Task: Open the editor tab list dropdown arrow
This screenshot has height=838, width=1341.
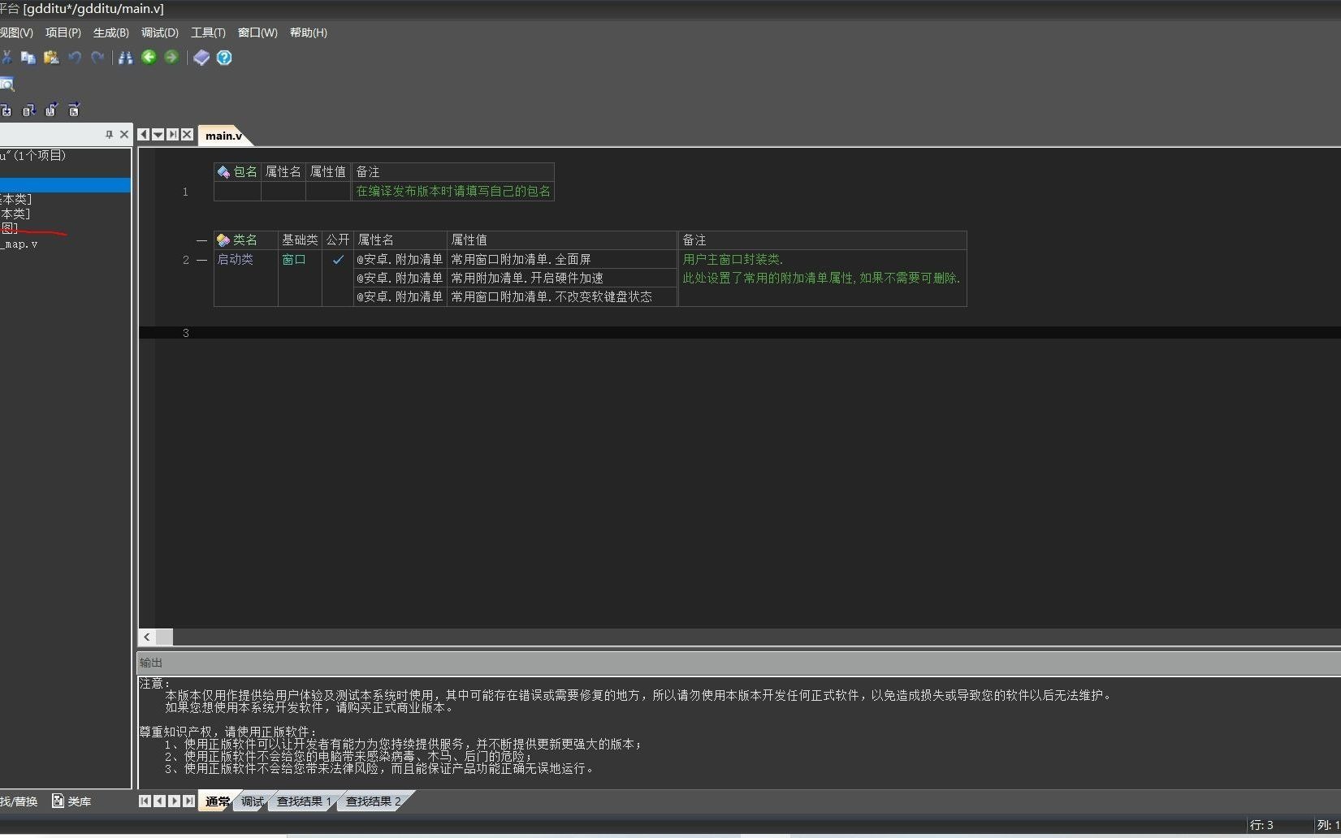Action: (158, 135)
